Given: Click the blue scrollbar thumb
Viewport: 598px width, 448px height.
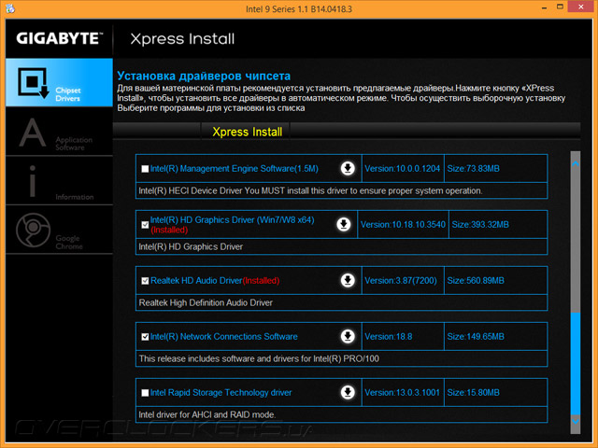Looking at the screenshot, I should point(576,364).
